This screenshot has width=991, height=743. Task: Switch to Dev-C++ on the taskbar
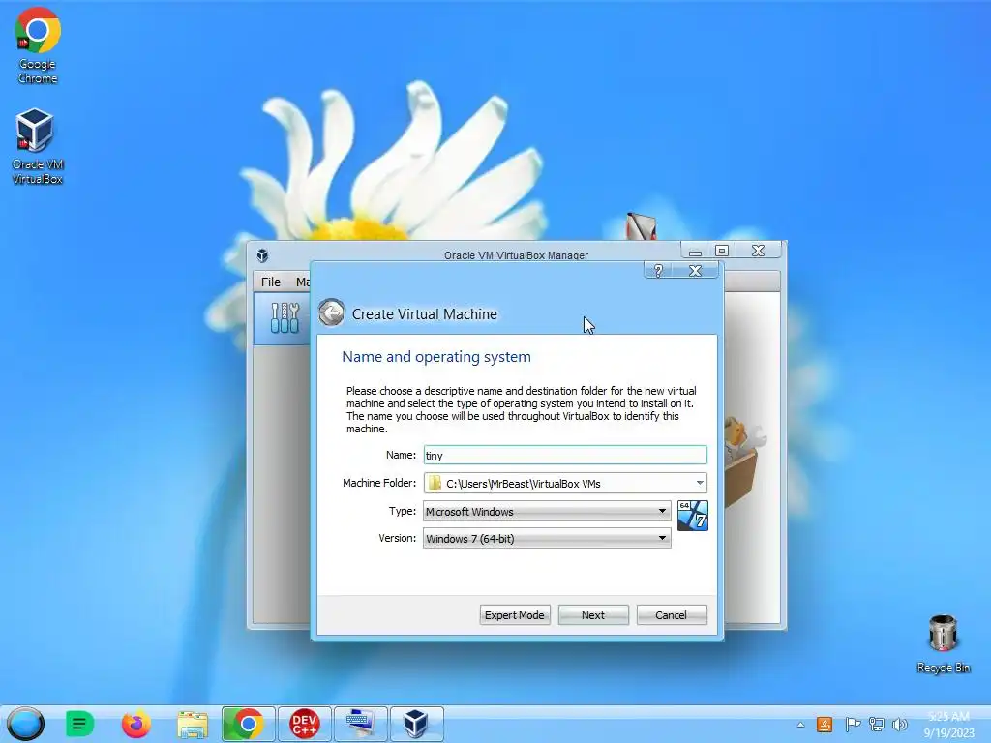pyautogui.click(x=305, y=724)
